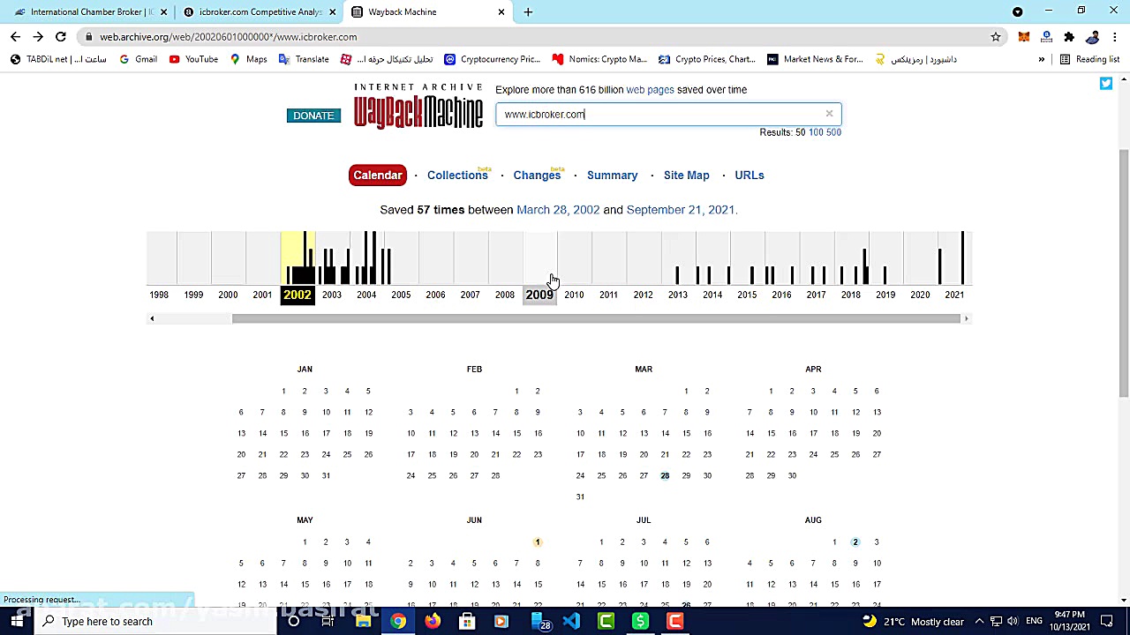Open the URLs view
The height and width of the screenshot is (635, 1130).
[749, 175]
